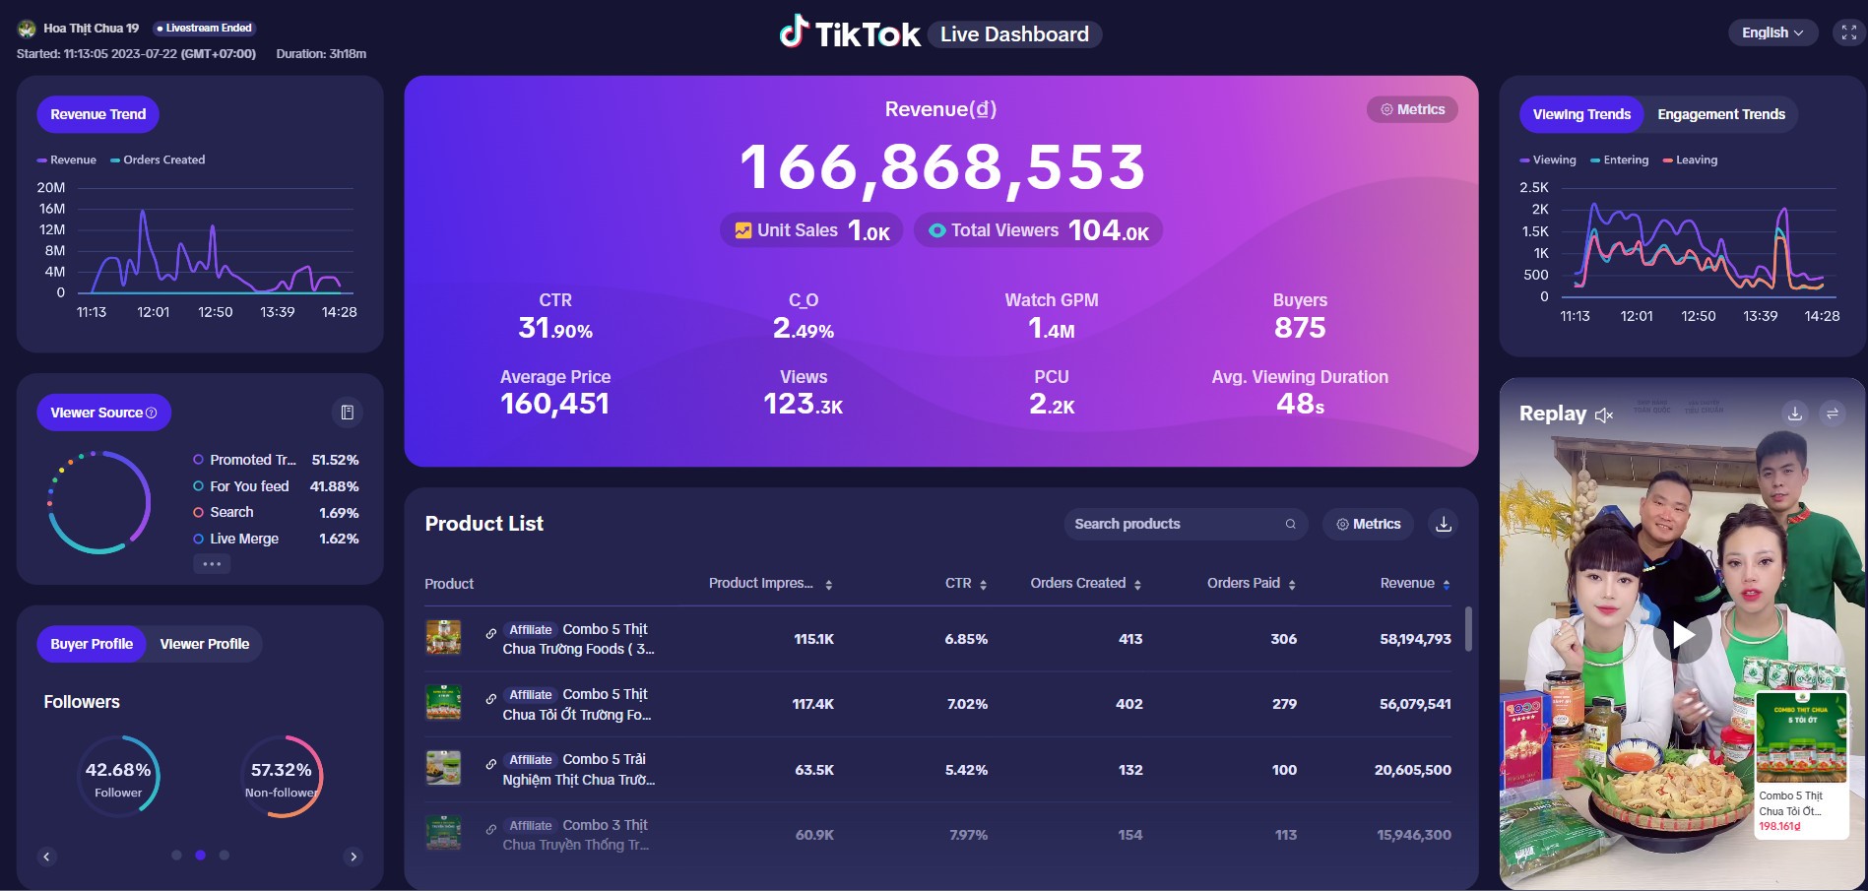Click the search magnifier icon in products
Viewport: 1868px width, 891px height.
click(x=1290, y=524)
